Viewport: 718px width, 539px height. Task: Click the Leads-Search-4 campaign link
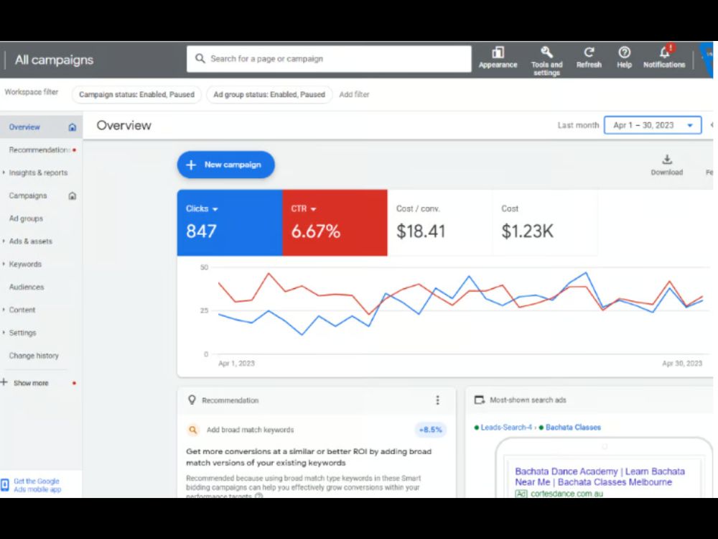tap(506, 427)
